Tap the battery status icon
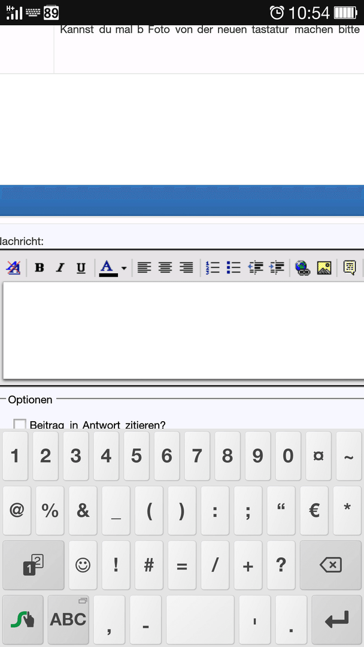 click(x=345, y=13)
